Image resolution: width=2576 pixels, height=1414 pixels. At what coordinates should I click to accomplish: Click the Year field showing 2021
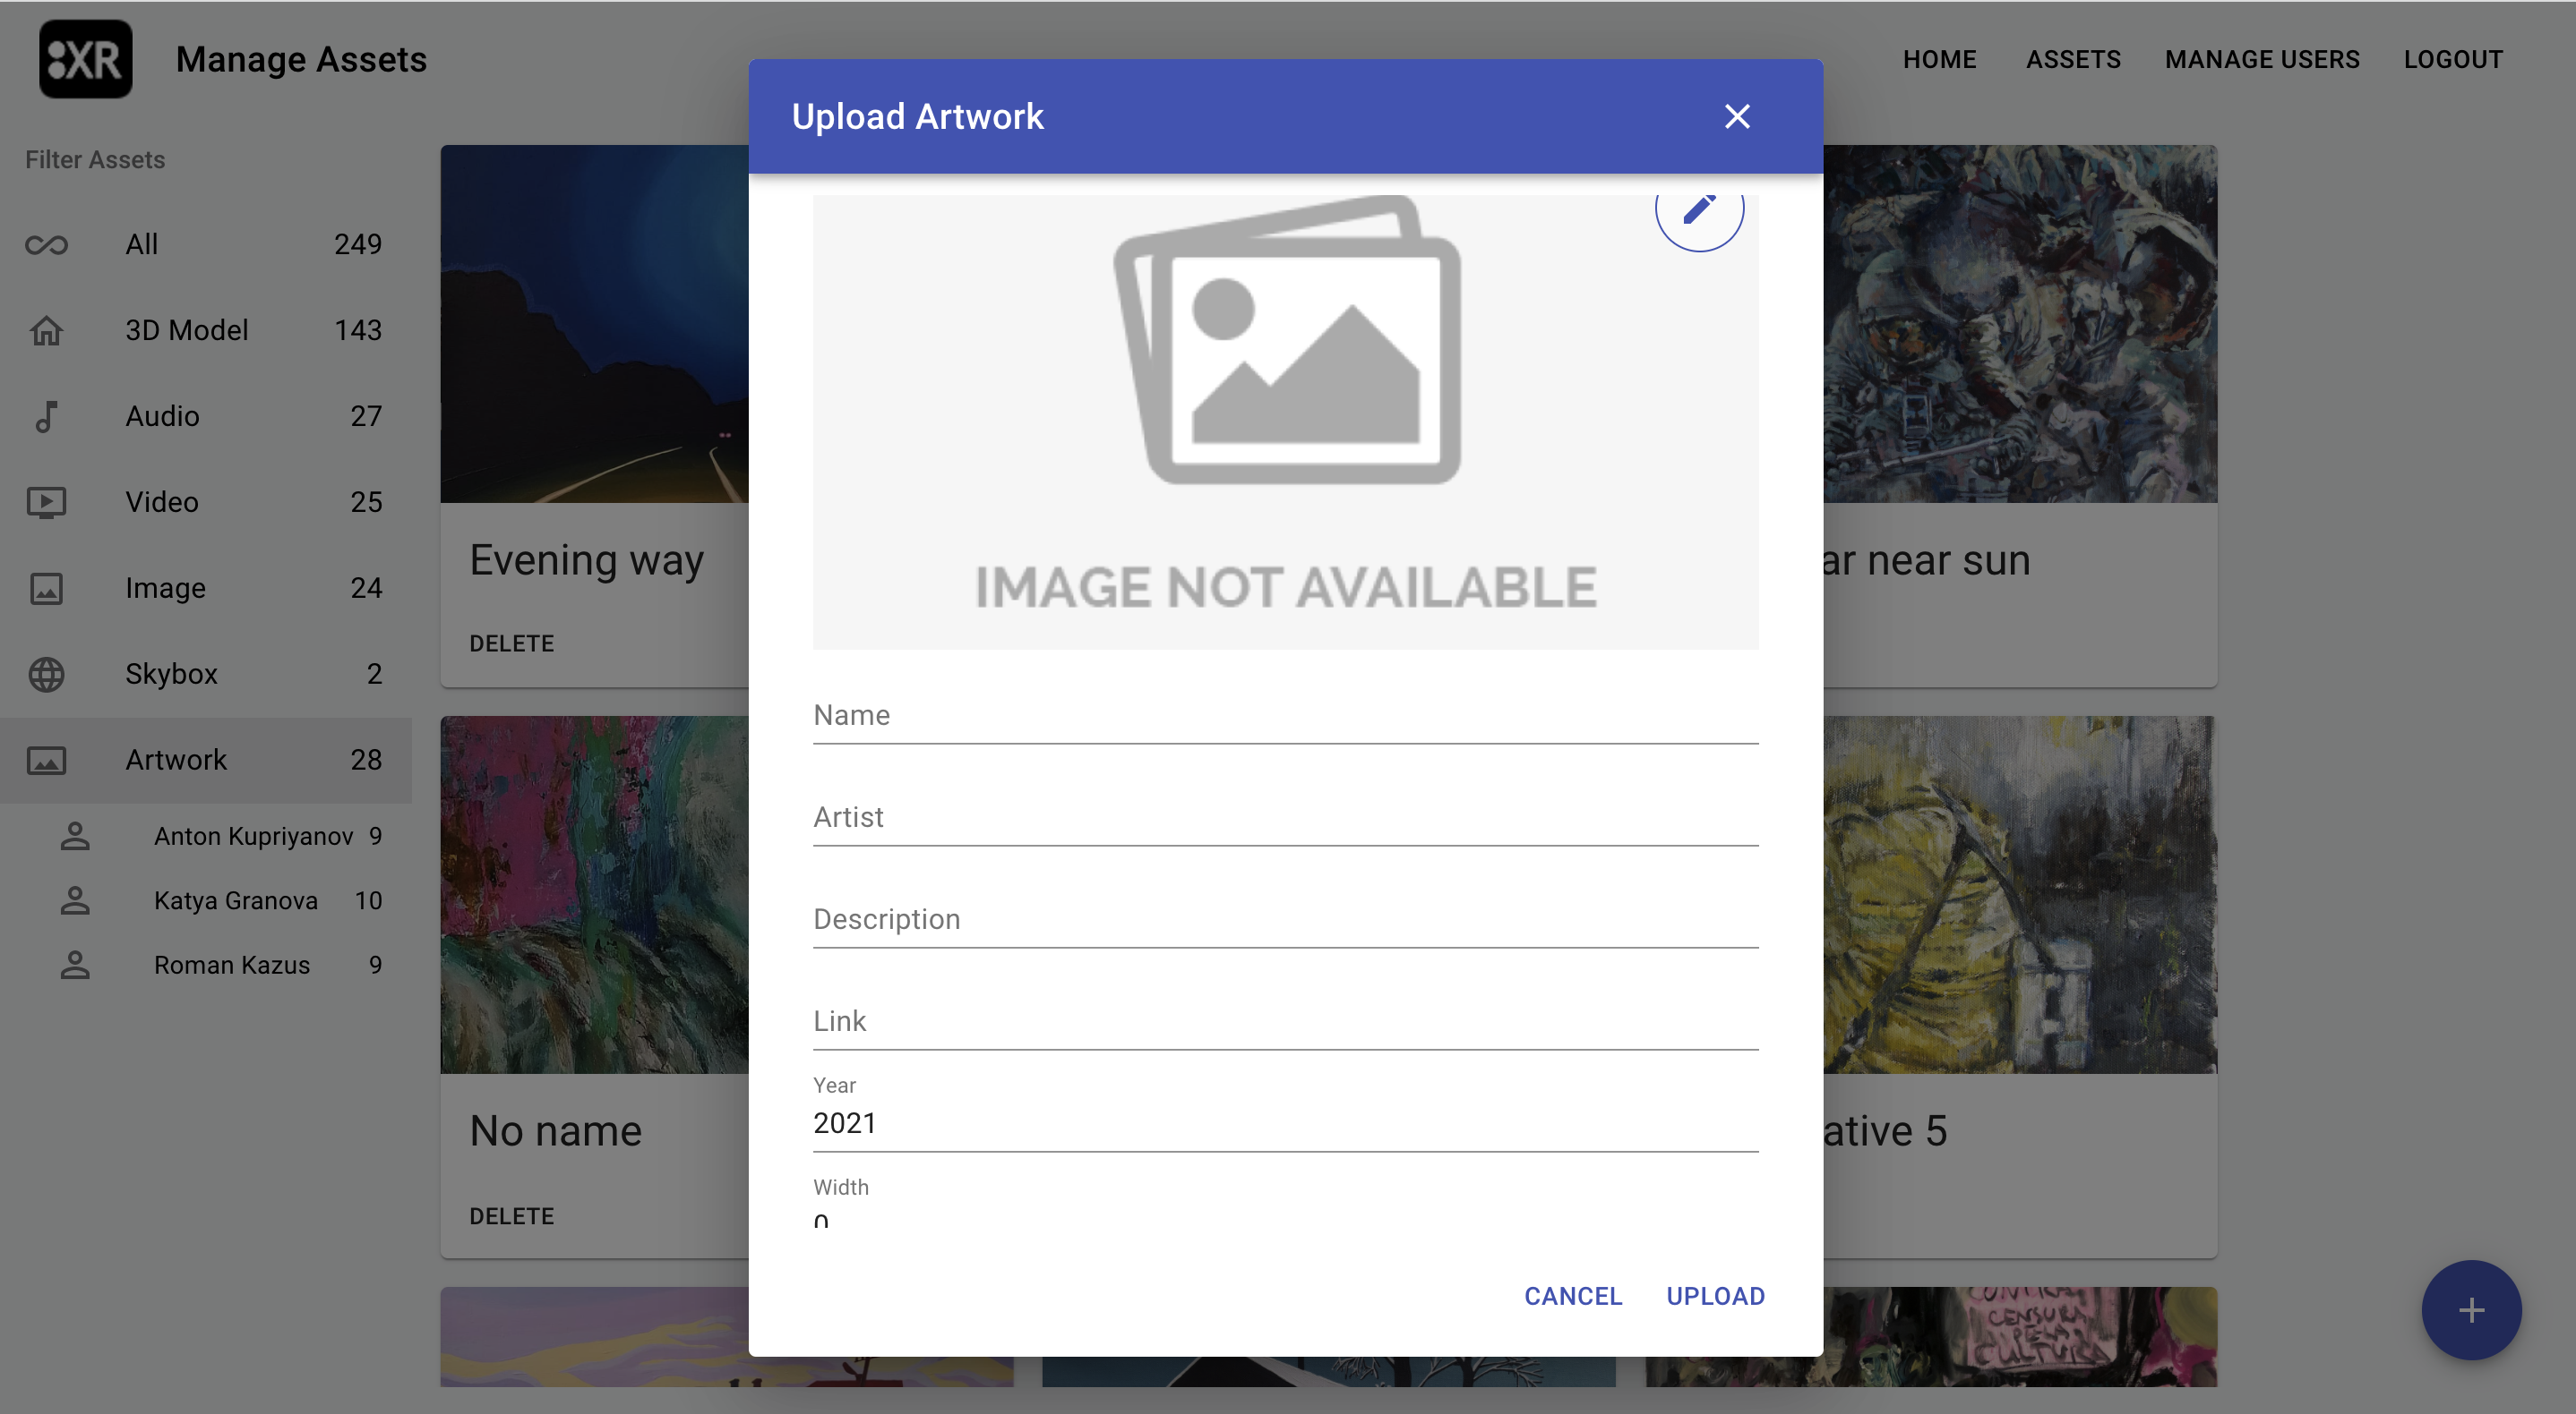tap(1284, 1124)
